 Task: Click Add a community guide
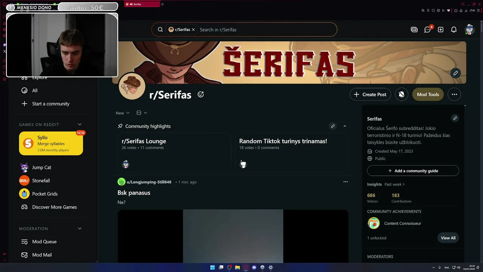click(413, 171)
